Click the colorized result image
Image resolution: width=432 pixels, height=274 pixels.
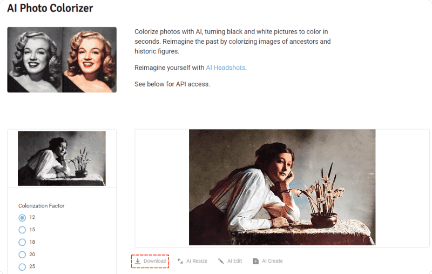282,187
